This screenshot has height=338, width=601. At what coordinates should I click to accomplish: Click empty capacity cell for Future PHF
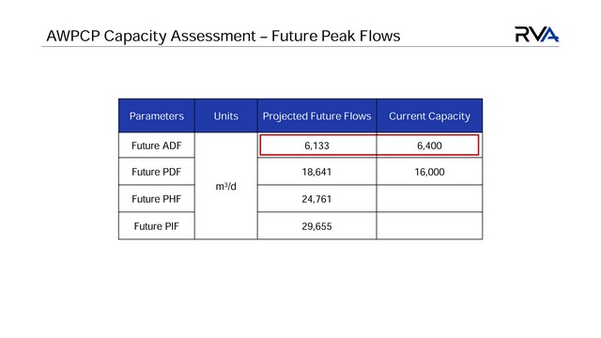click(429, 199)
